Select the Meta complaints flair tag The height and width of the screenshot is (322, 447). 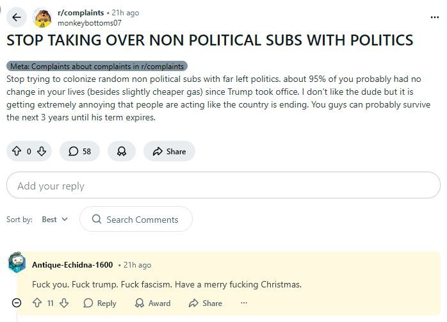click(x=97, y=66)
